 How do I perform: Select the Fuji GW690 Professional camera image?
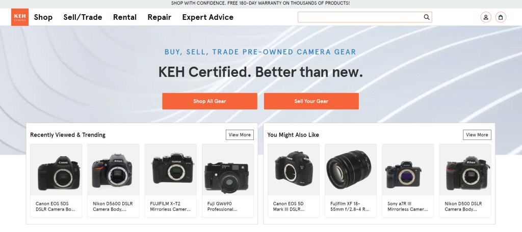tap(228, 170)
